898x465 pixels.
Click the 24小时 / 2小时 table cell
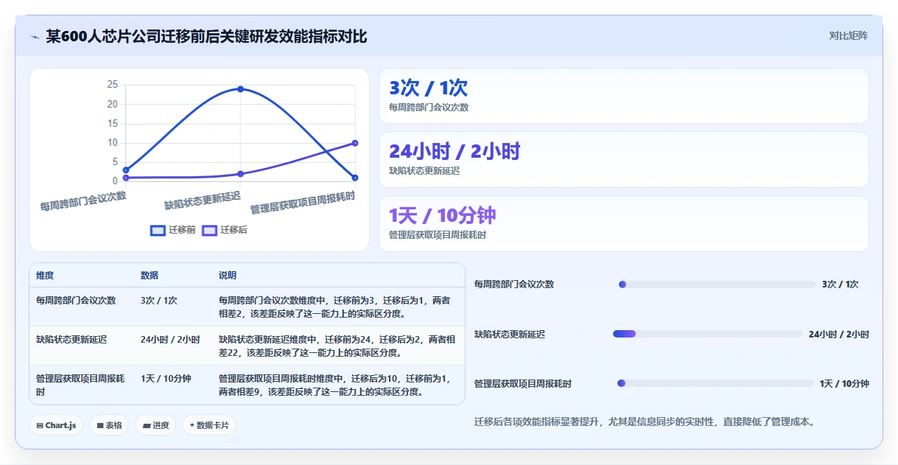coord(170,340)
